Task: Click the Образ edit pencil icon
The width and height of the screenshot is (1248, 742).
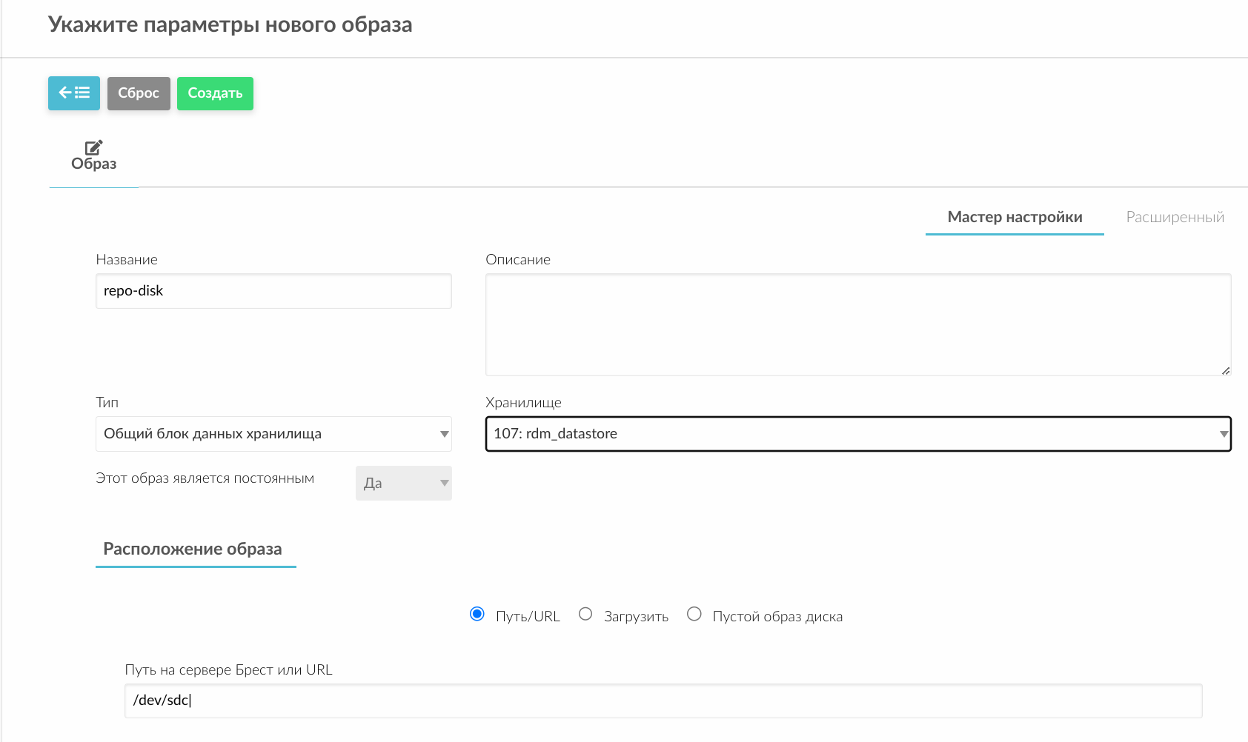Action: pyautogui.click(x=93, y=147)
